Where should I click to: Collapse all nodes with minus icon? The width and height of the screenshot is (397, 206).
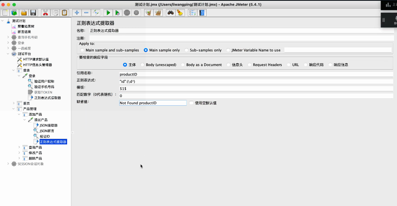tap(86, 13)
